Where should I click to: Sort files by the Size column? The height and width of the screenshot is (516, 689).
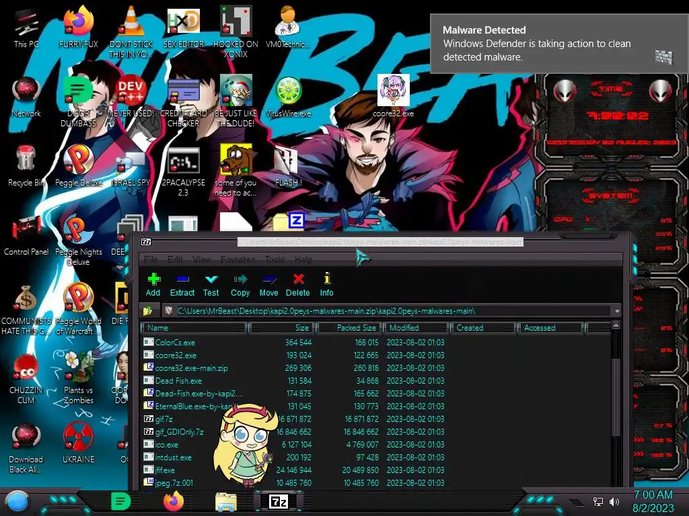coord(281,328)
